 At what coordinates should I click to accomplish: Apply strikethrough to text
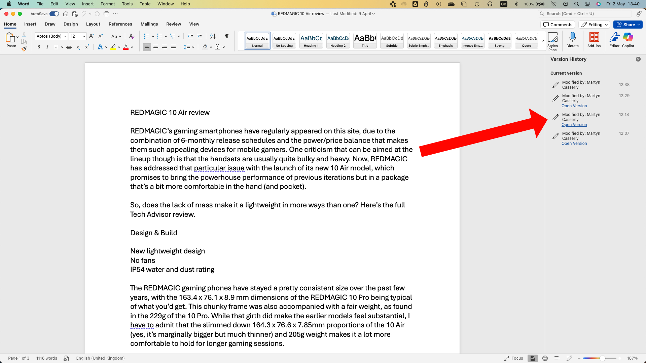click(x=69, y=47)
